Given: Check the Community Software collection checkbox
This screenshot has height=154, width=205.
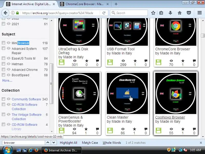Looking at the screenshot, I should point(3,99).
